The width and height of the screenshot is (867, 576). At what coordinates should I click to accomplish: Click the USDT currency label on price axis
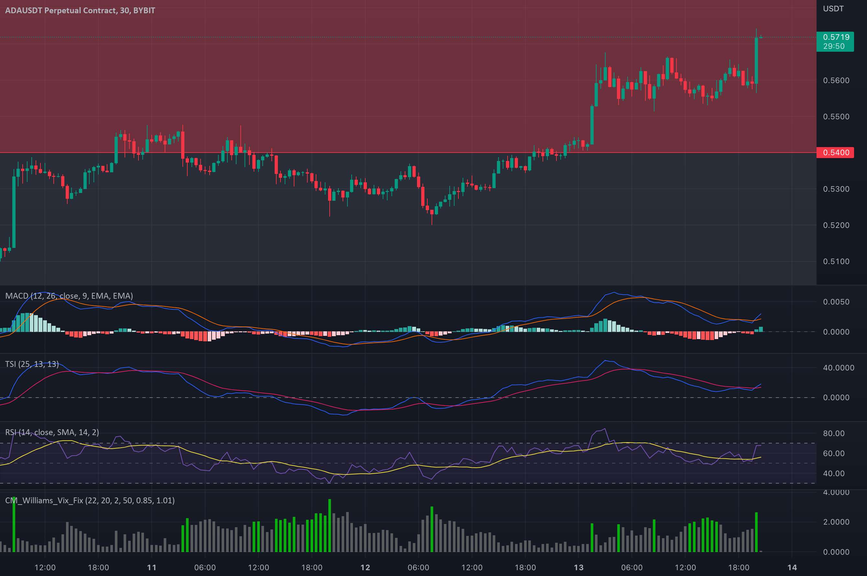[x=833, y=9]
